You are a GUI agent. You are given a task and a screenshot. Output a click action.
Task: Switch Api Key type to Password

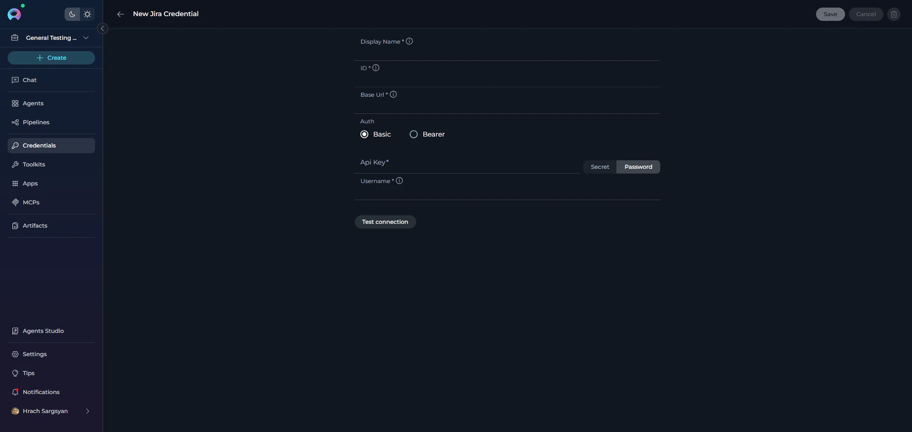pyautogui.click(x=638, y=167)
